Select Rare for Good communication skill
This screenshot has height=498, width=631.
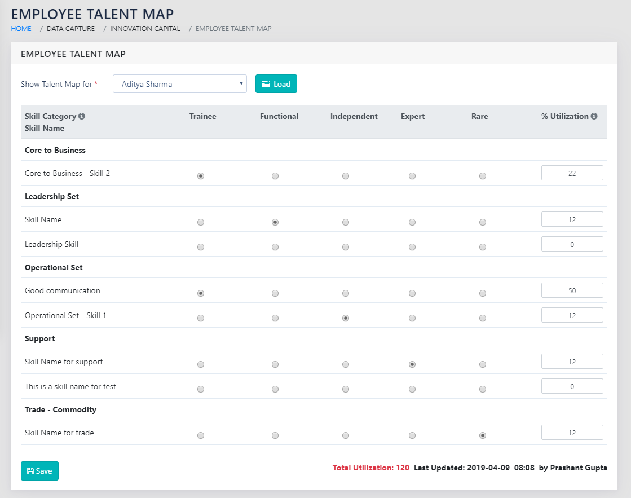[x=483, y=293]
